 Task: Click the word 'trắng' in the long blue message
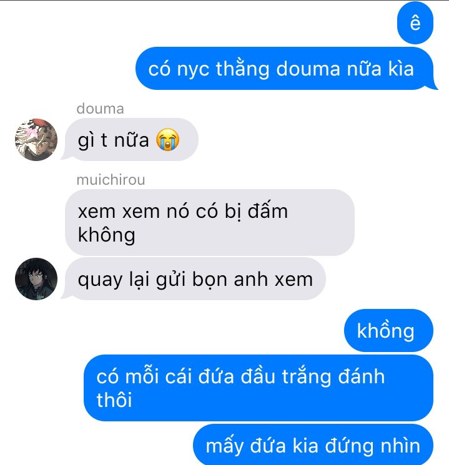point(306,377)
